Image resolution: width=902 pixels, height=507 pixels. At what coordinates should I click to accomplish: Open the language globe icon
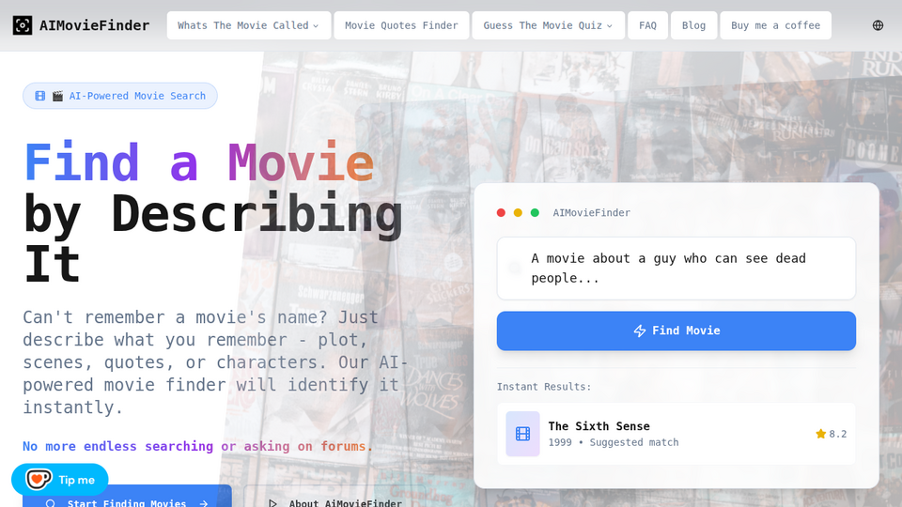pyautogui.click(x=878, y=25)
